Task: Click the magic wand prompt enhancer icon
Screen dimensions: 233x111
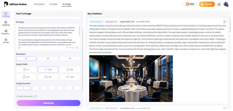Action: click(x=19, y=48)
